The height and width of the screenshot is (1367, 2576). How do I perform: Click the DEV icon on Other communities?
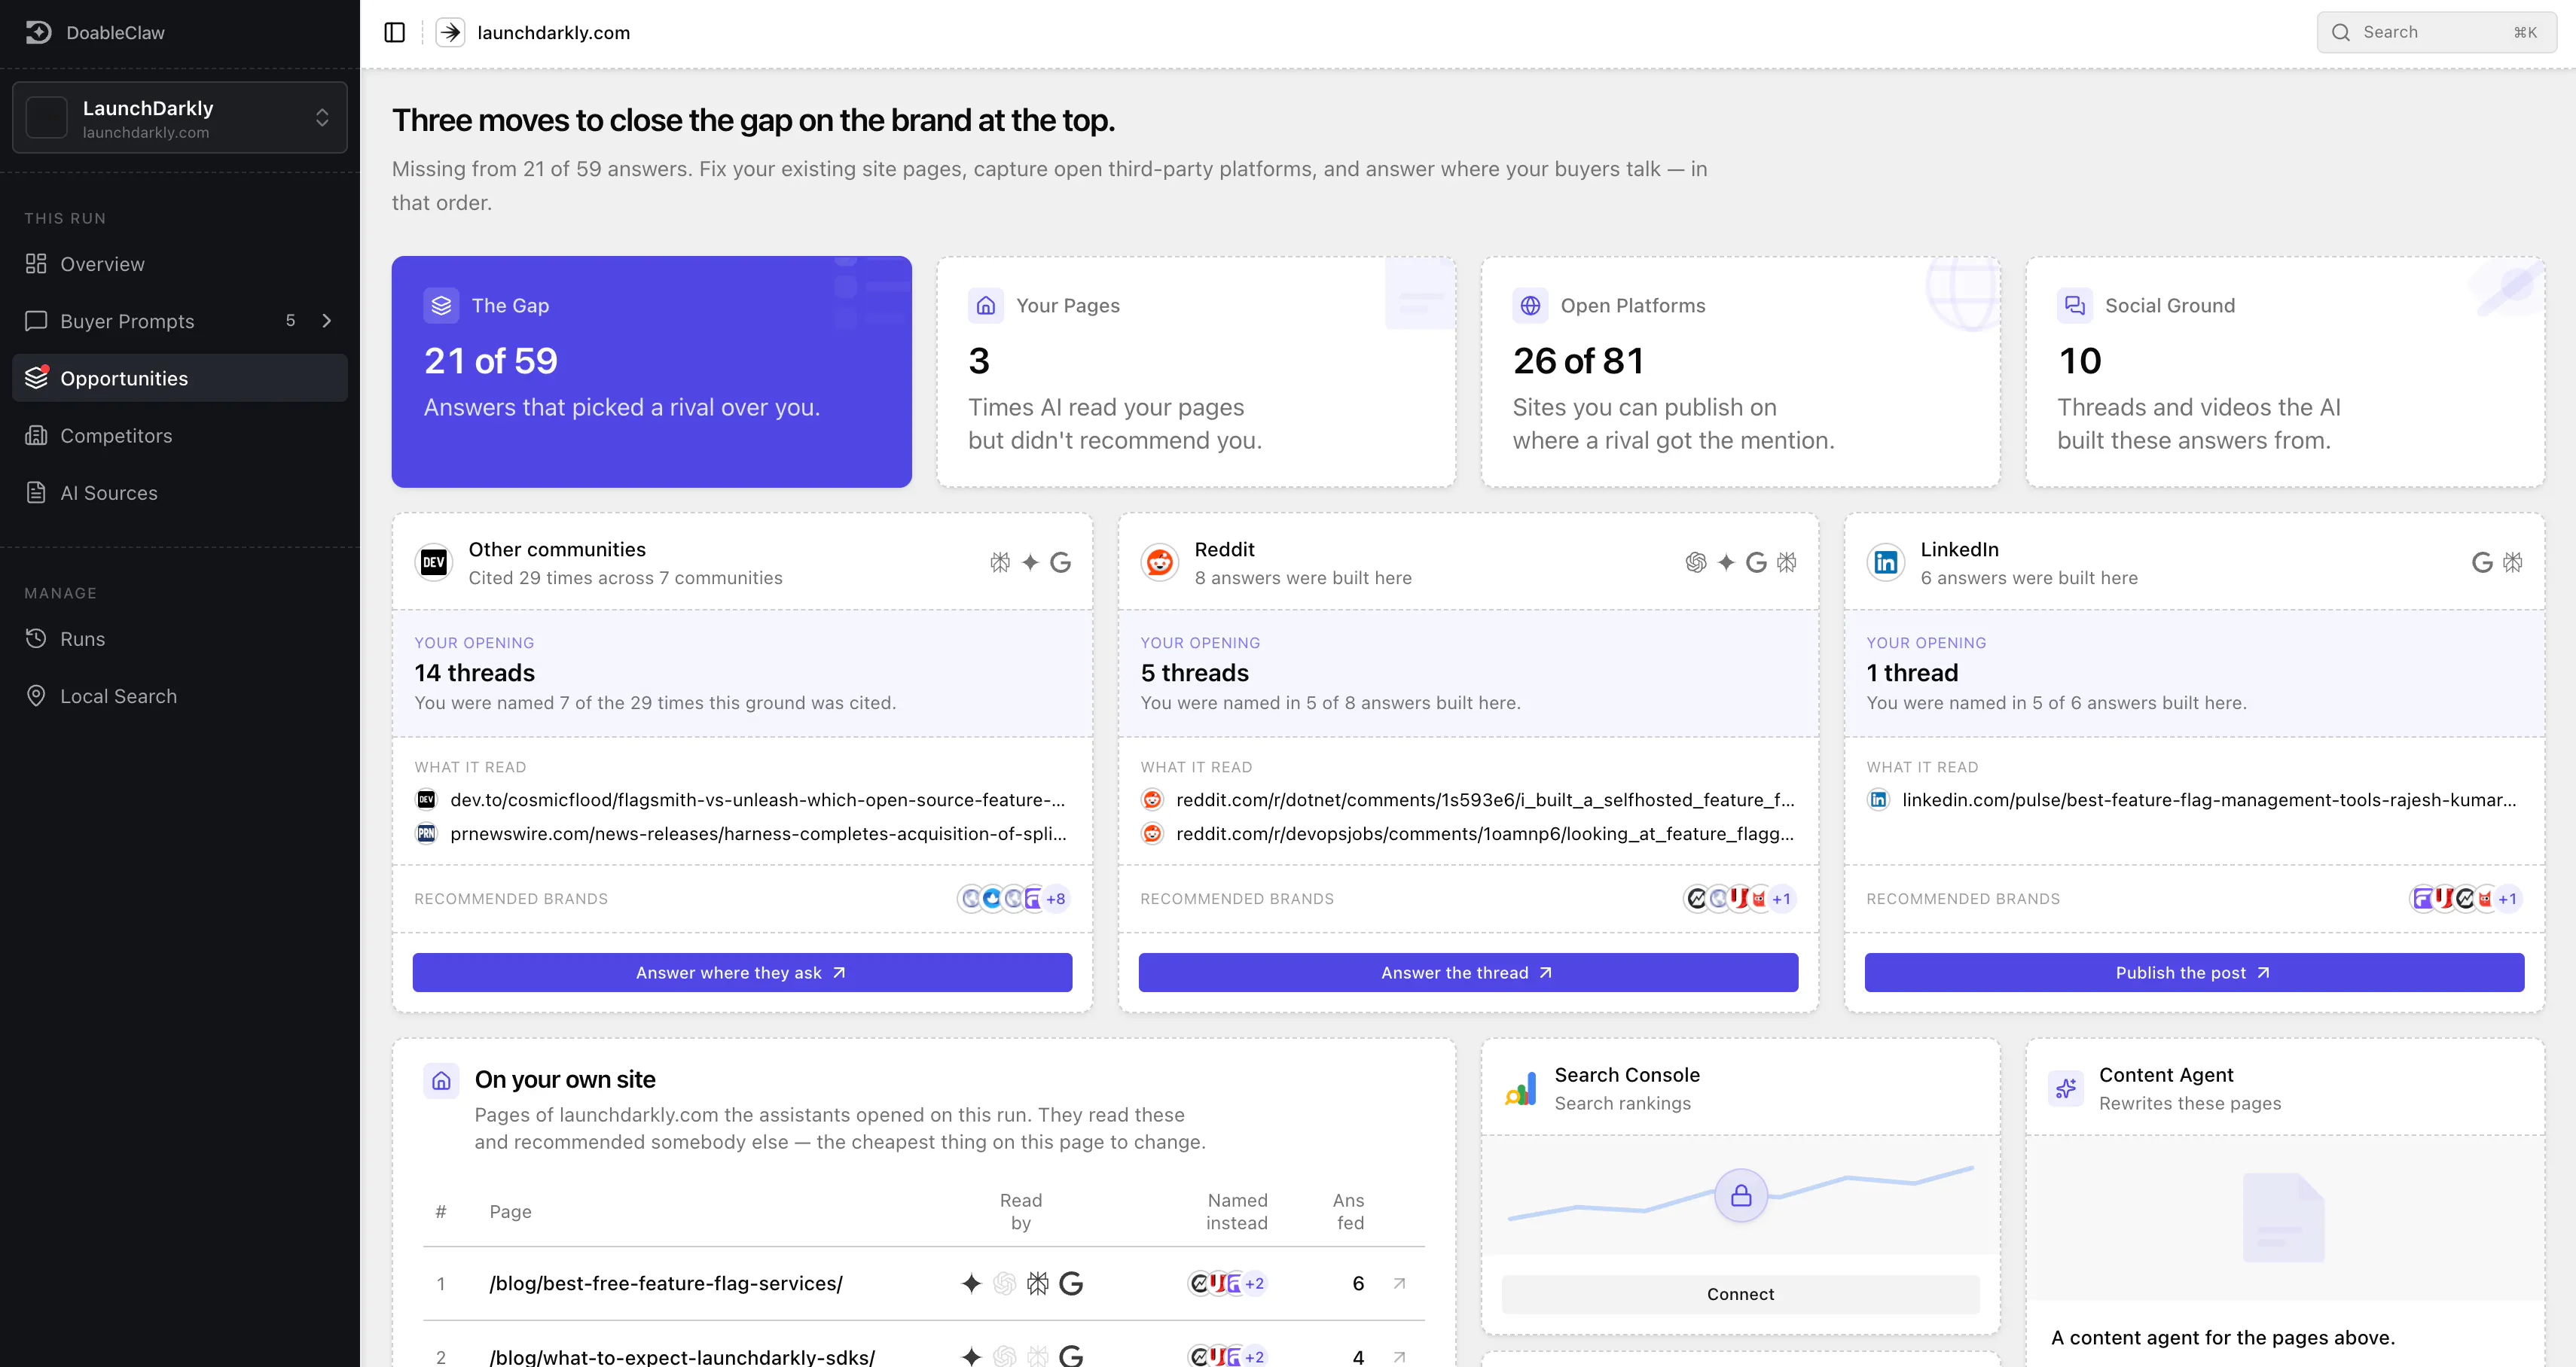434,562
